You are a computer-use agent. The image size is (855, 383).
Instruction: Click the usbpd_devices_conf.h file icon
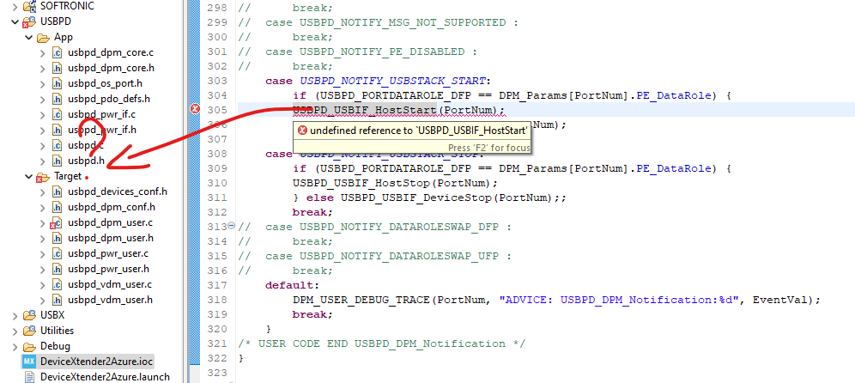pos(57,191)
